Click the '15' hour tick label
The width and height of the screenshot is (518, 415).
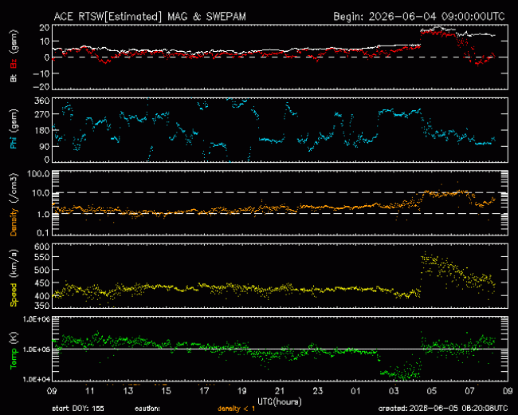pyautogui.click(x=167, y=391)
